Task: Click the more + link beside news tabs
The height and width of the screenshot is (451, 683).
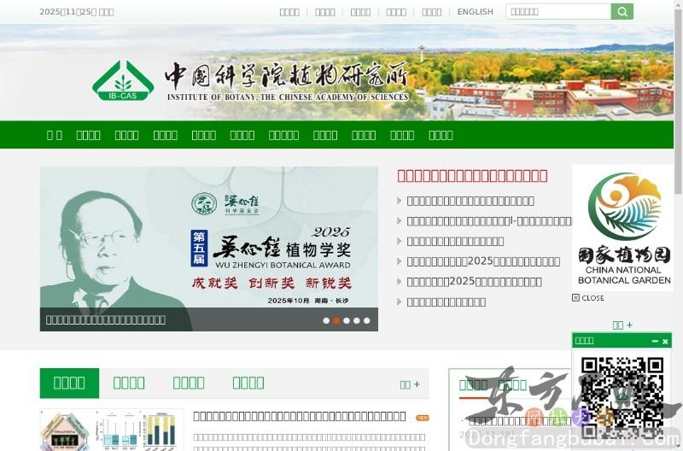Action: tap(410, 384)
